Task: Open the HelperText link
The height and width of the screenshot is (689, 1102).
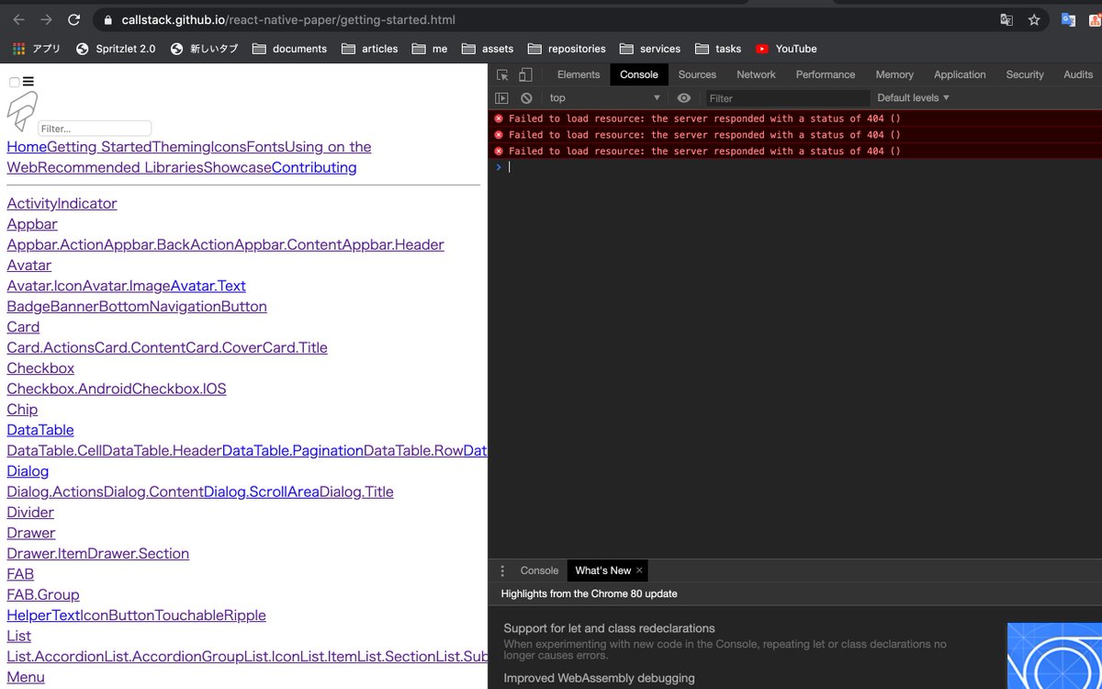Action: click(x=44, y=616)
